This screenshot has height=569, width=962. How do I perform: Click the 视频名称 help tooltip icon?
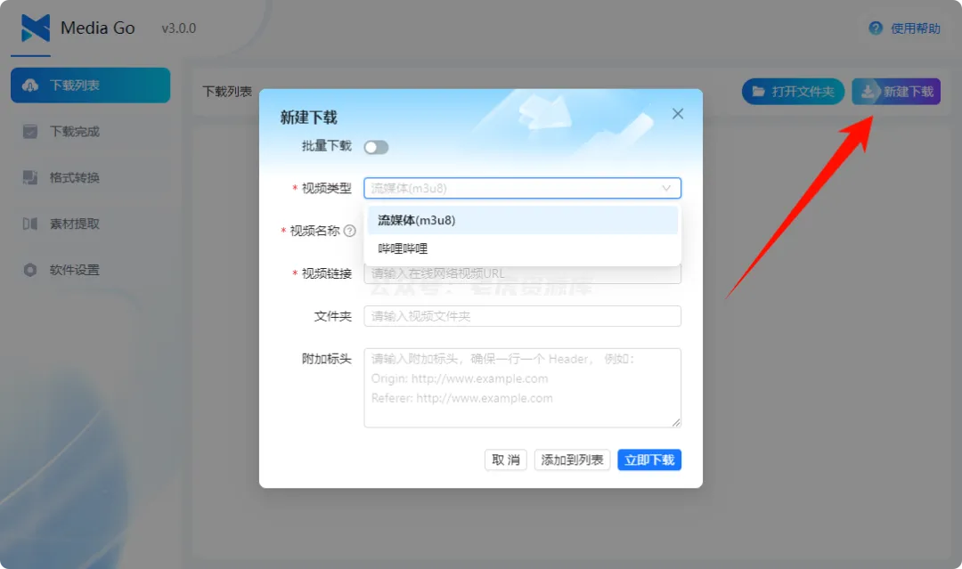350,231
